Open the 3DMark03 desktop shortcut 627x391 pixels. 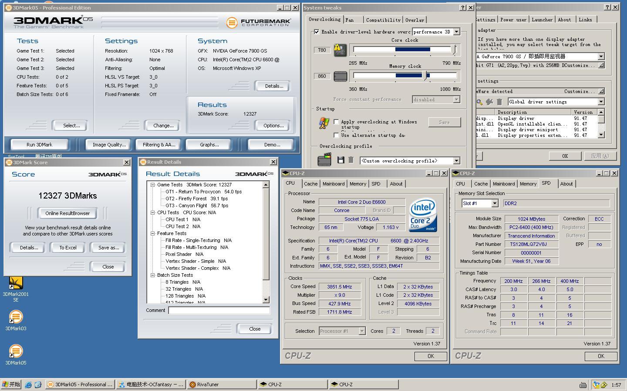coord(16,317)
